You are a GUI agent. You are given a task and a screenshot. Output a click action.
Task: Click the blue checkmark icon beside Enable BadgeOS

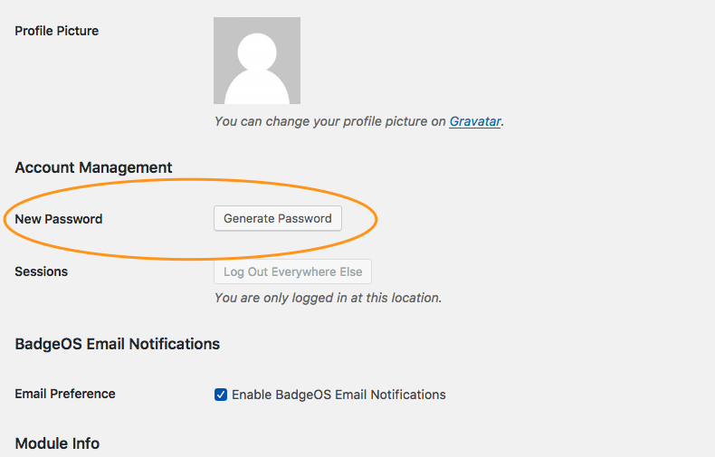coord(221,395)
